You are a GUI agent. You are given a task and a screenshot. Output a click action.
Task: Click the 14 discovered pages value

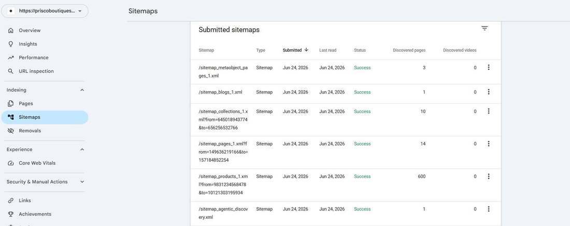(x=423, y=144)
